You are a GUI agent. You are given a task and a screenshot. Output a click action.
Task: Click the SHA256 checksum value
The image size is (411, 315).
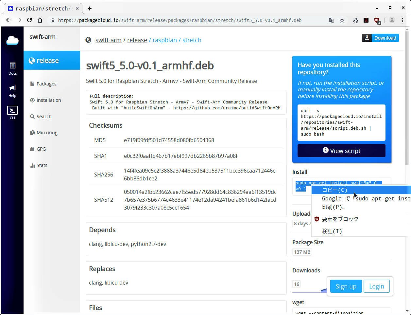click(200, 175)
